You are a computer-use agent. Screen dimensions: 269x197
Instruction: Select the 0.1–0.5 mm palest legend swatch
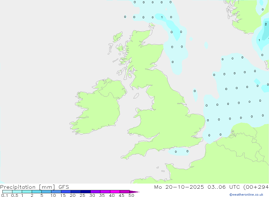(x=7, y=192)
